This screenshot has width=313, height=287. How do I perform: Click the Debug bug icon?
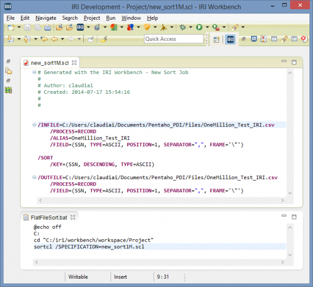183,27
